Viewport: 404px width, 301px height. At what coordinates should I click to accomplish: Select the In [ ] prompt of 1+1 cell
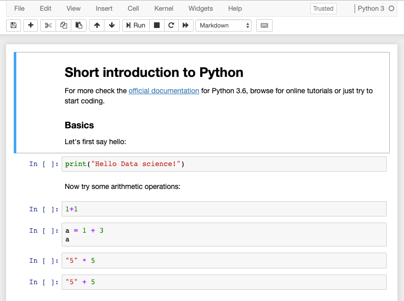click(x=44, y=209)
